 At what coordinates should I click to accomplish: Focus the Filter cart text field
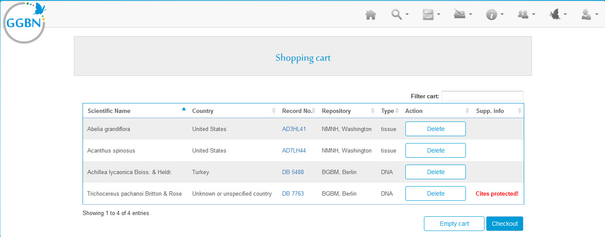point(482,96)
